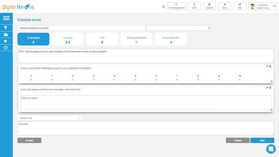Screen dimensions: 279x157
Task: Open the folder icon in sidebar
Action: point(6,35)
